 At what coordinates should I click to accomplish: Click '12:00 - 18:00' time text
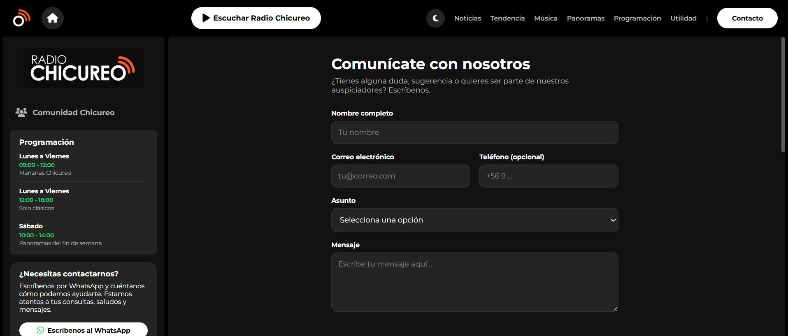36,200
